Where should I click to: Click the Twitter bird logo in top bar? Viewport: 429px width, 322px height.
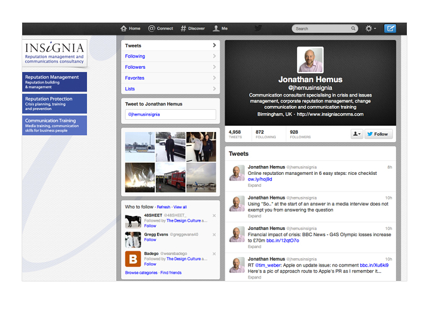pos(258,28)
